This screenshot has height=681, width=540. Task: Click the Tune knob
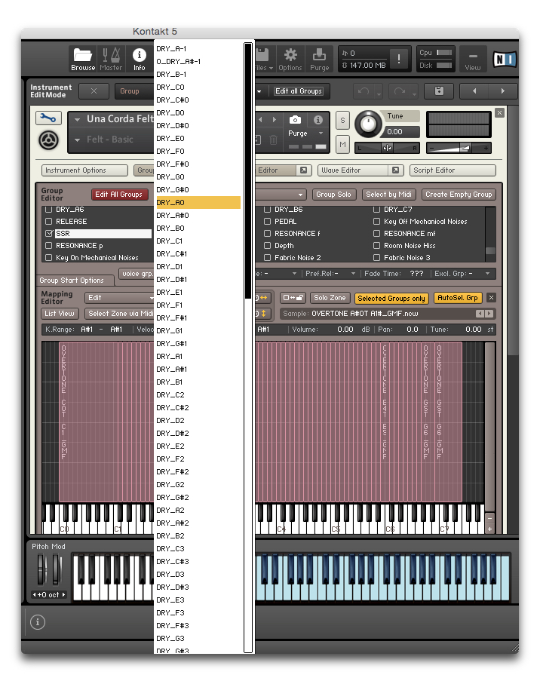[x=368, y=124]
